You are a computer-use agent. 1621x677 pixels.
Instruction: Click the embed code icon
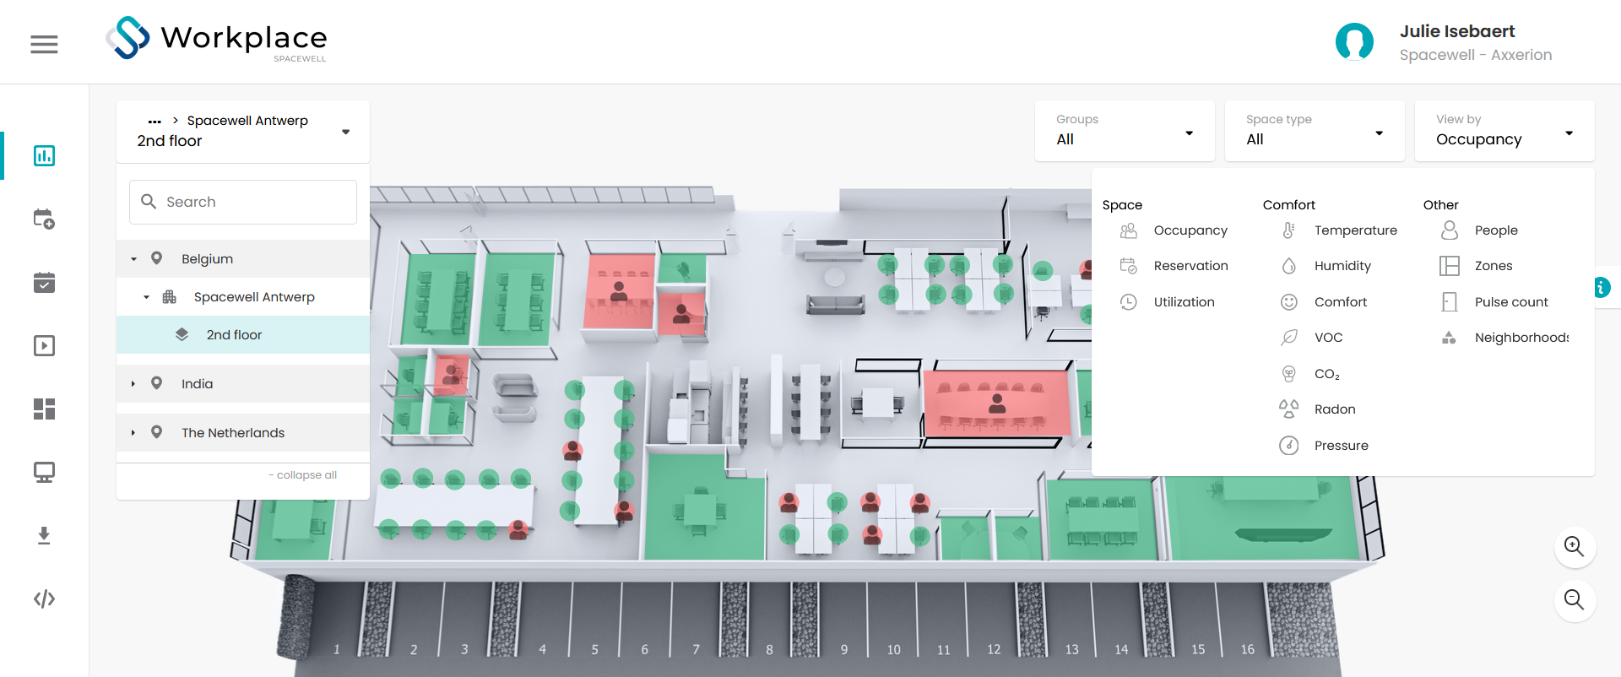click(44, 598)
